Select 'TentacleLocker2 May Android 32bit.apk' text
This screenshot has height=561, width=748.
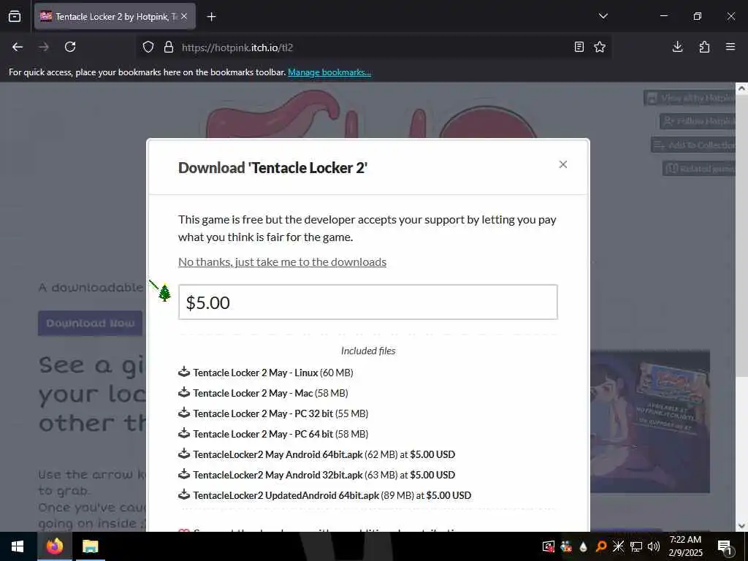278,475
